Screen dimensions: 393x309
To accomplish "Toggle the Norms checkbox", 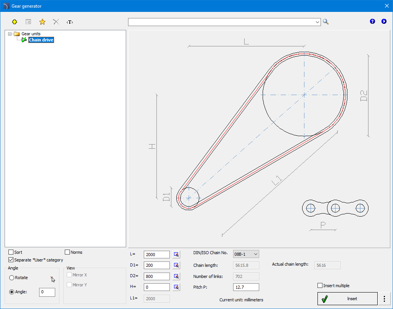I will [x=67, y=252].
